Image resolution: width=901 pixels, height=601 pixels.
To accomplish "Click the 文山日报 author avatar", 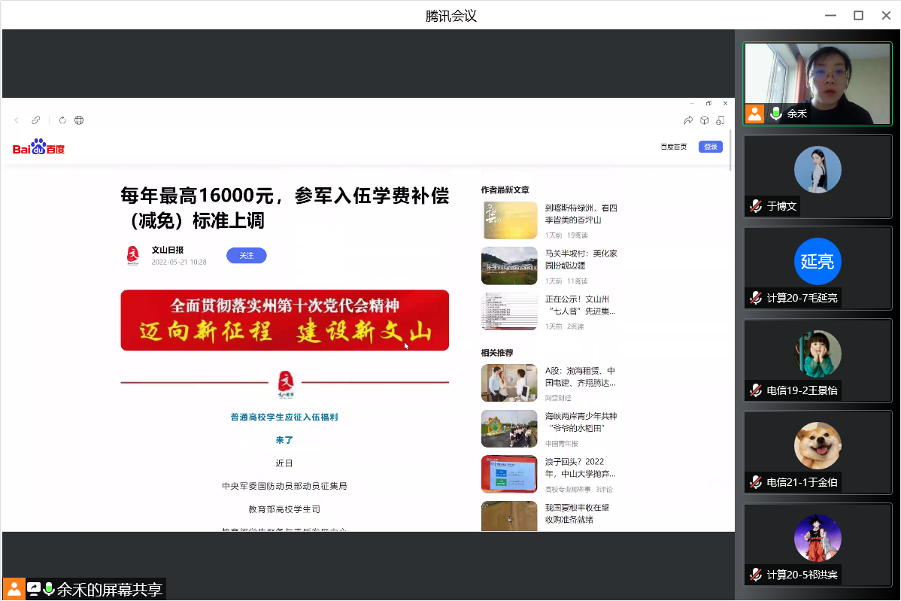I will (133, 256).
